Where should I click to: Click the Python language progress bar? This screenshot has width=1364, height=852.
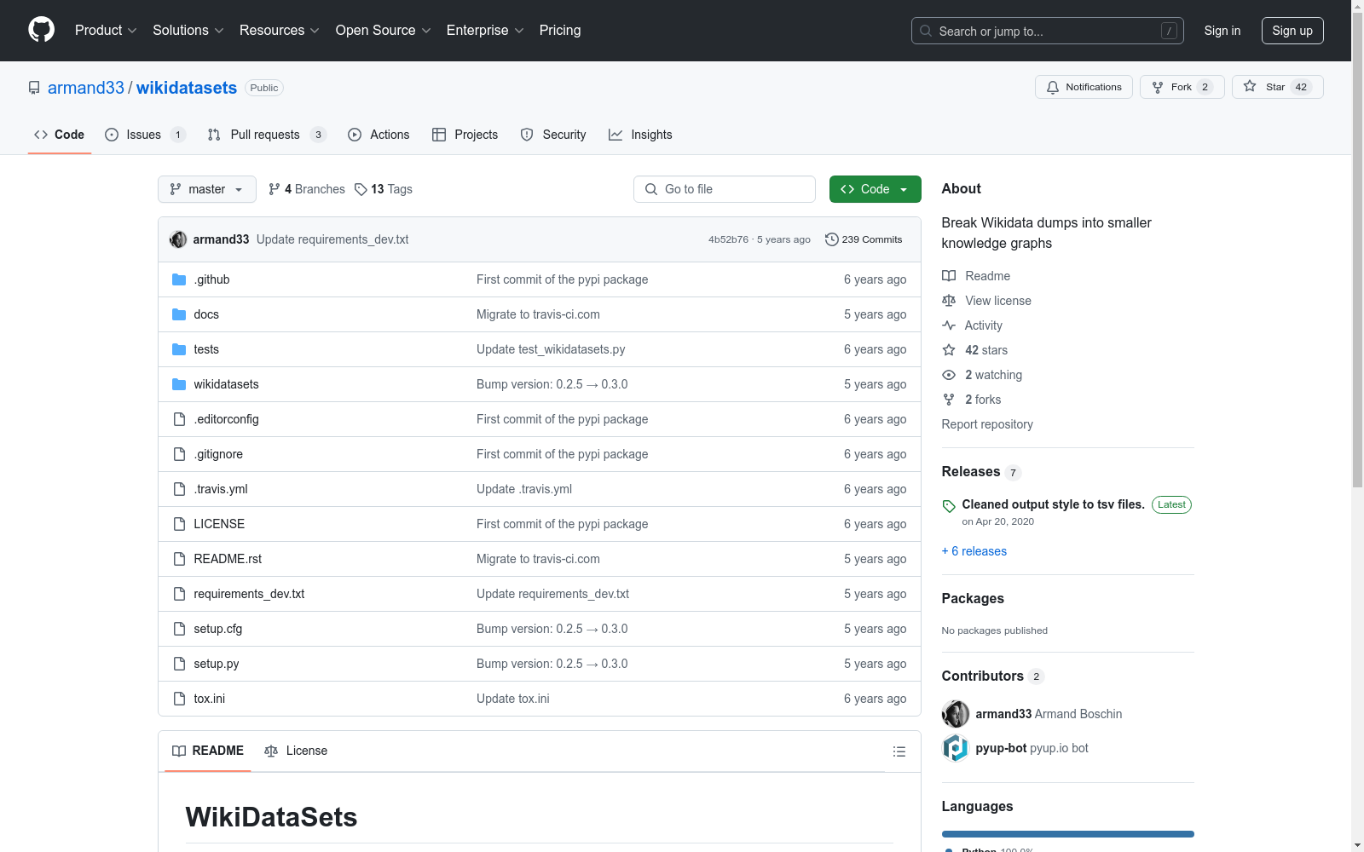(x=1068, y=834)
